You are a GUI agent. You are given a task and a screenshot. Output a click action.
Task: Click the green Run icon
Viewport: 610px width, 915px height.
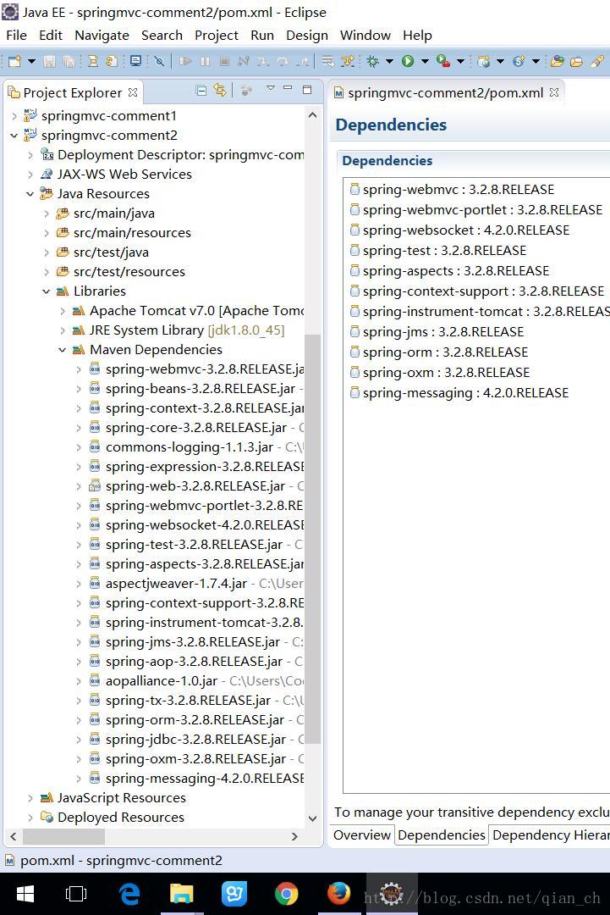pyautogui.click(x=408, y=61)
